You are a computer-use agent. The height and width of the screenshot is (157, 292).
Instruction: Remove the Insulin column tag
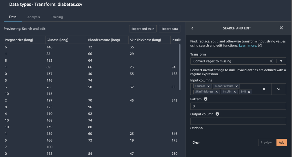[235, 92]
